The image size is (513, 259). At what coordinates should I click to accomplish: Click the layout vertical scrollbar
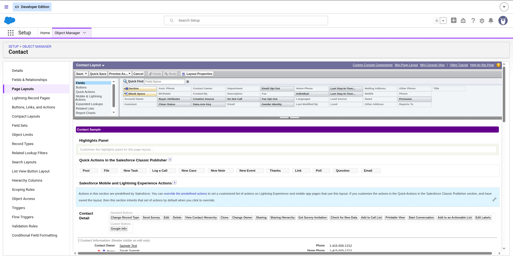pyautogui.click(x=504, y=94)
